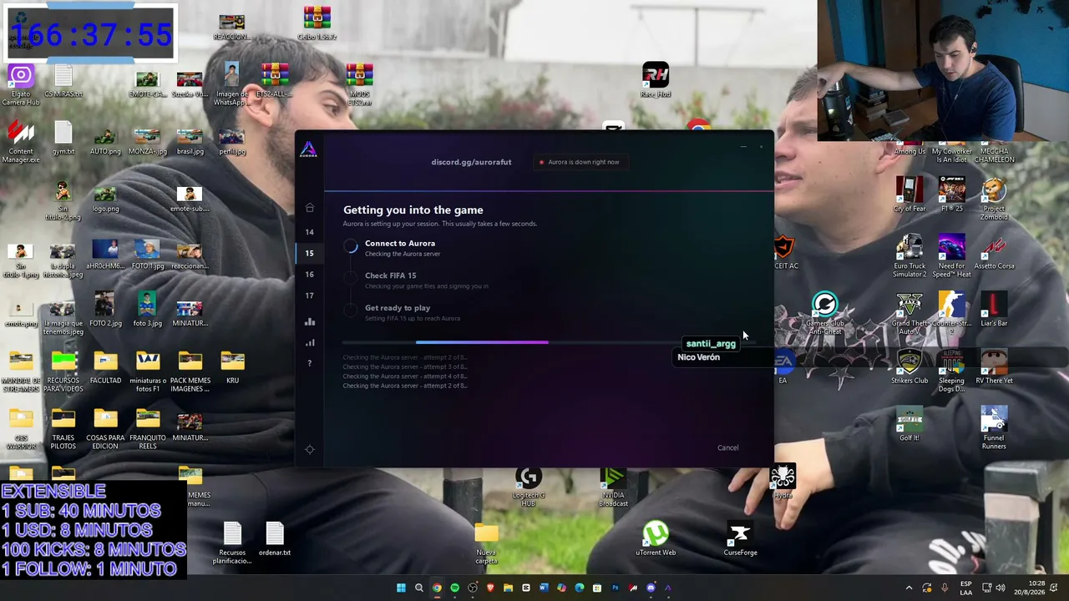Open the discord.gg/aurorafut link
This screenshot has height=601, width=1069.
(x=471, y=162)
